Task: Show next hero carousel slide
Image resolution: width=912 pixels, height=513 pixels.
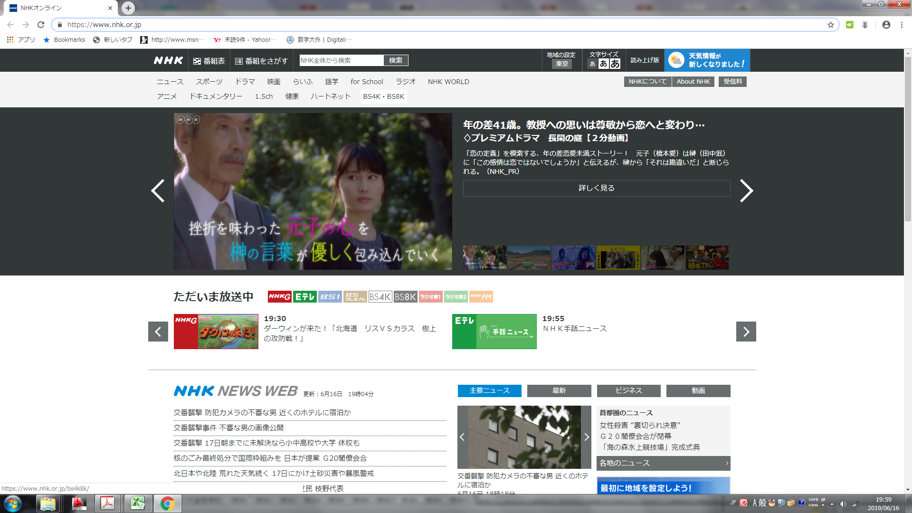Action: tap(746, 191)
